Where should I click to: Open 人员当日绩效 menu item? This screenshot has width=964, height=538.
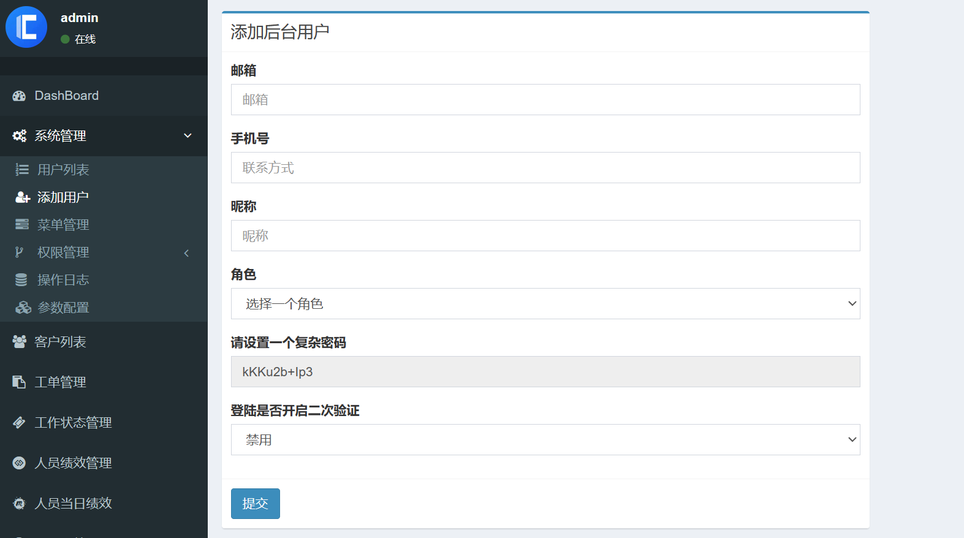[x=104, y=504]
